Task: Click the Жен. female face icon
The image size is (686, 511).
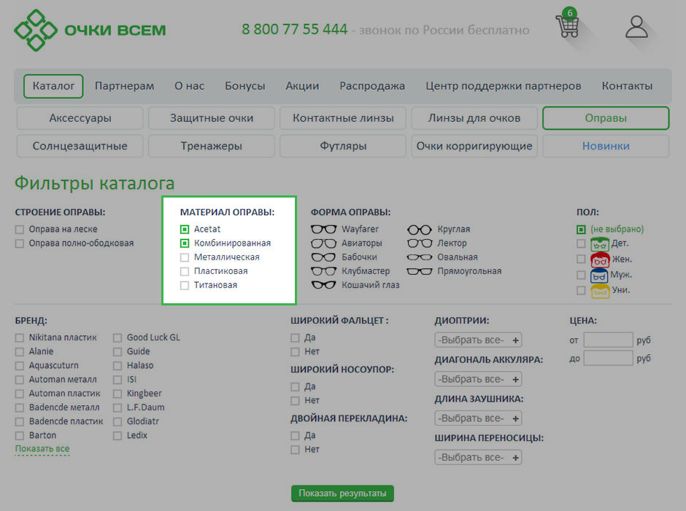Action: (x=600, y=259)
